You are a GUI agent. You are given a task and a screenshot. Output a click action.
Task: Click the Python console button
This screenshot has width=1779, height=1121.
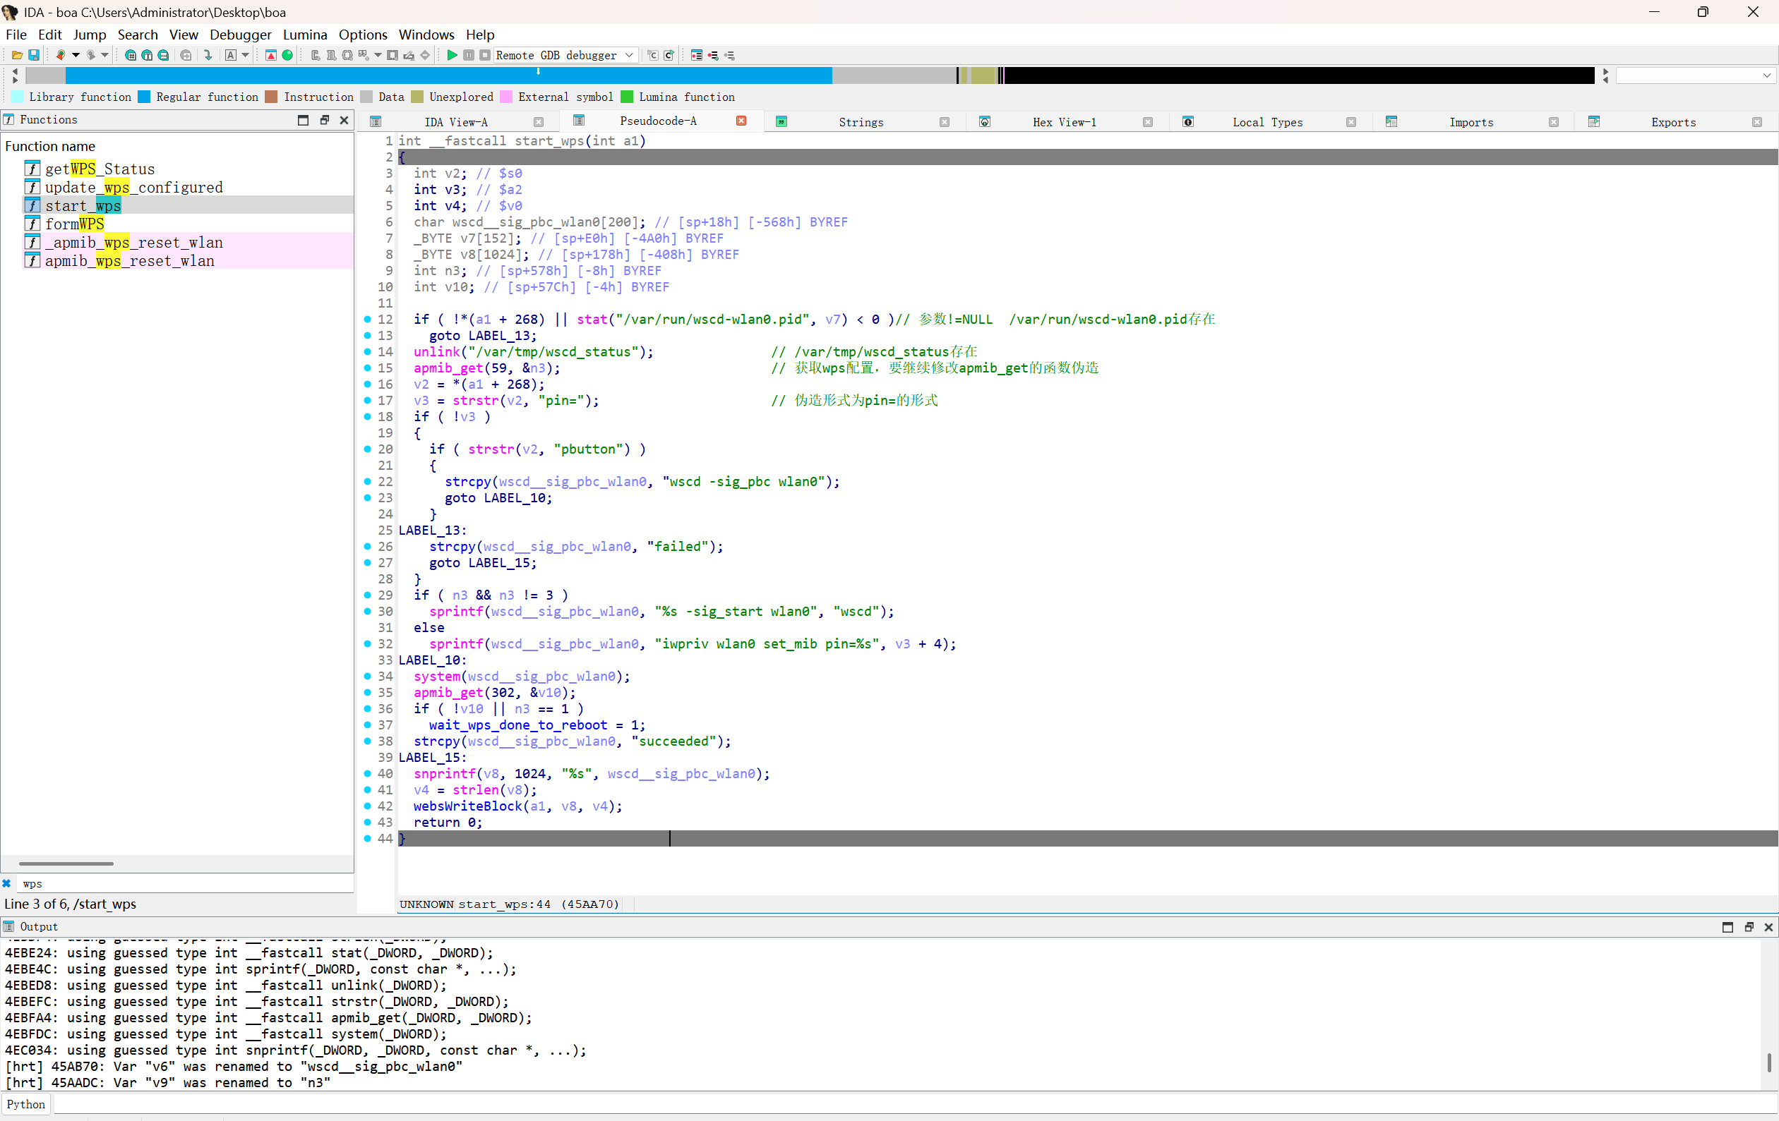[x=27, y=1105]
